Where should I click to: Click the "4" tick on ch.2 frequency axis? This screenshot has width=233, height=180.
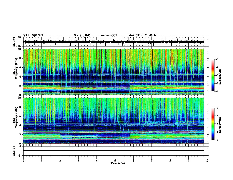(x=20, y=125)
